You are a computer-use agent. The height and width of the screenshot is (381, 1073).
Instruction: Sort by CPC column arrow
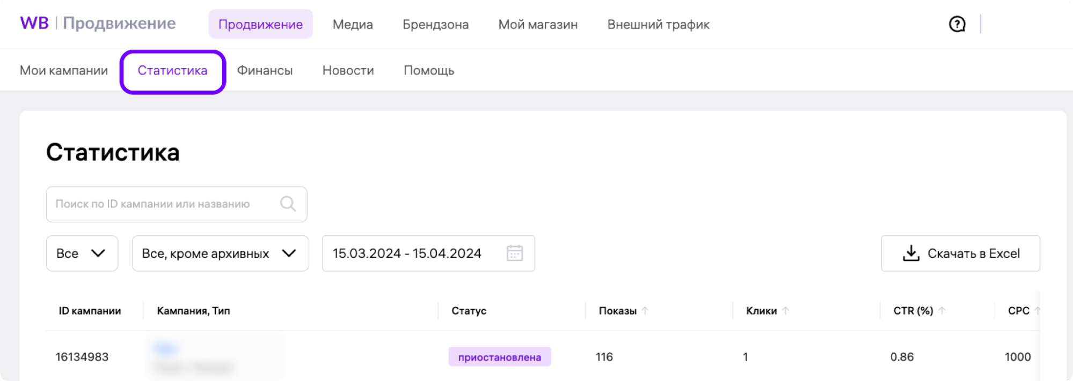tap(1036, 311)
